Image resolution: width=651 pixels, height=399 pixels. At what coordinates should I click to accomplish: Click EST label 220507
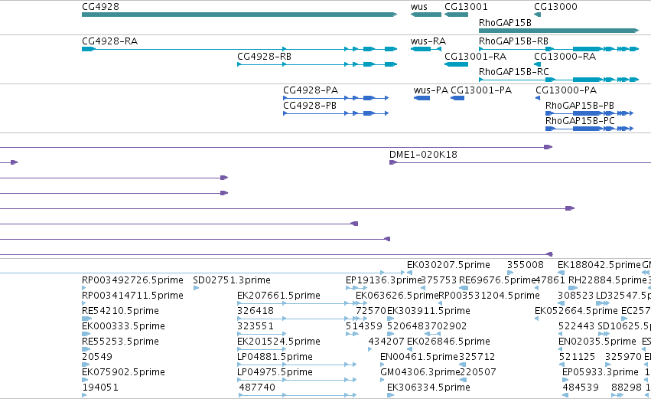478,373
